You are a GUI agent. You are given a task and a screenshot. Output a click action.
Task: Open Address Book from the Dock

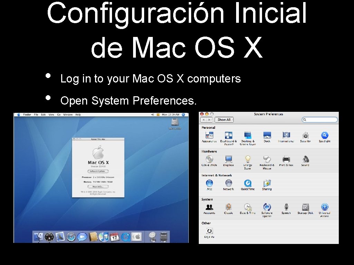(x=93, y=237)
